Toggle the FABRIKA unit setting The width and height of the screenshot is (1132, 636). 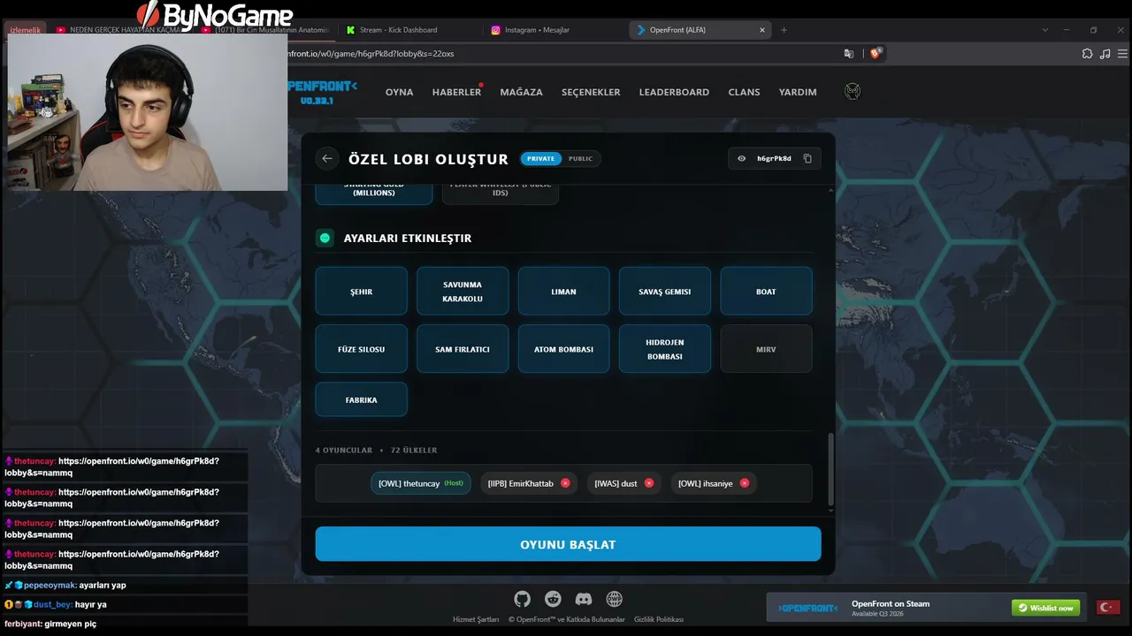(361, 399)
